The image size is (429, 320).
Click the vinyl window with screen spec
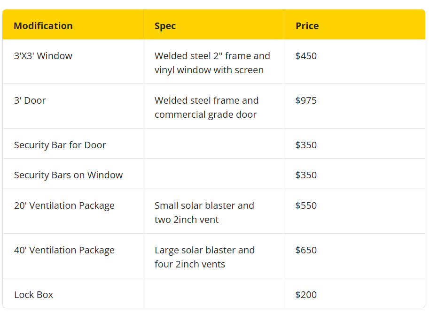tap(209, 70)
